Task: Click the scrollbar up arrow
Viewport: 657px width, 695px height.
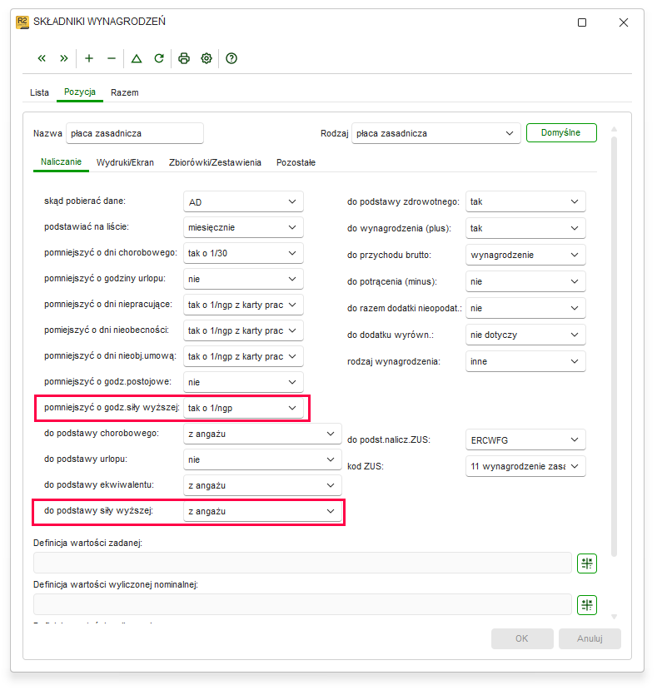Action: 614,129
